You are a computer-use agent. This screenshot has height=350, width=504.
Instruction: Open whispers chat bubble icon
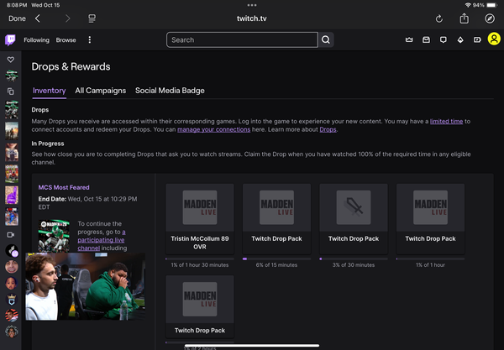(x=444, y=39)
